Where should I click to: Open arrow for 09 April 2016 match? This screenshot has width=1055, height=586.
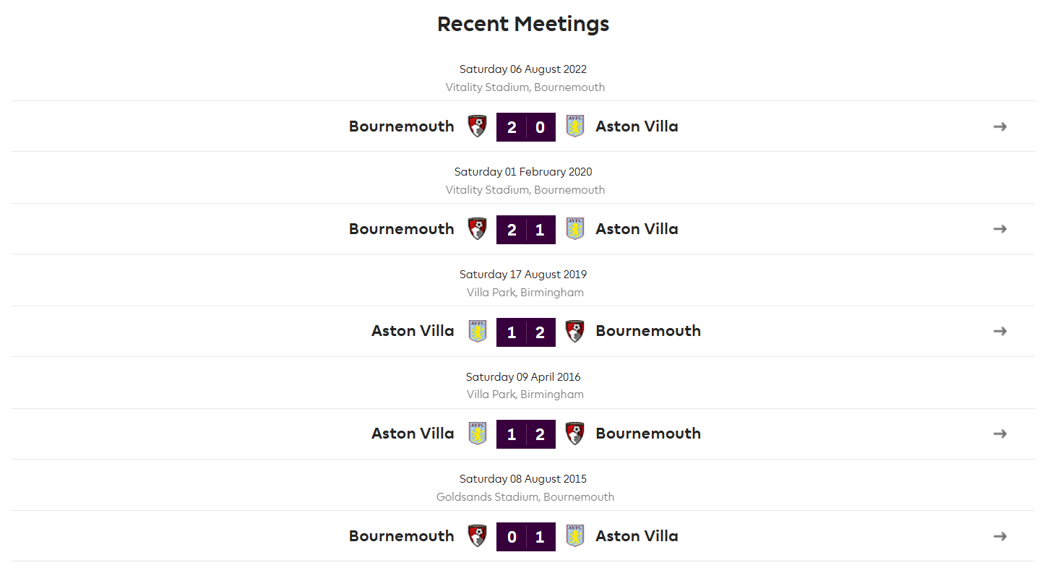tap(1000, 434)
